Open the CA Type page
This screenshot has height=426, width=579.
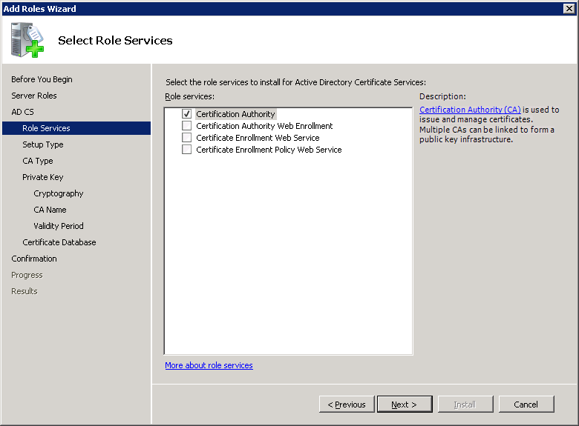tap(38, 161)
